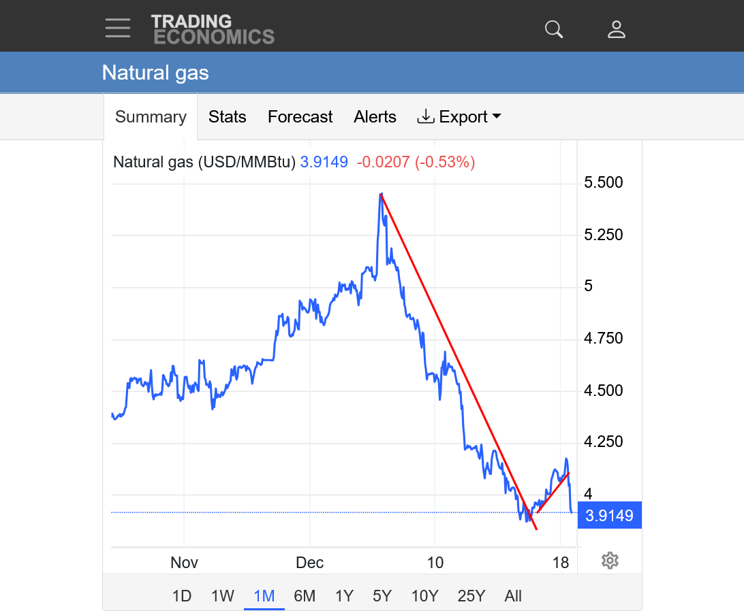
Task: Switch chart to 1Y range
Action: coord(344,596)
